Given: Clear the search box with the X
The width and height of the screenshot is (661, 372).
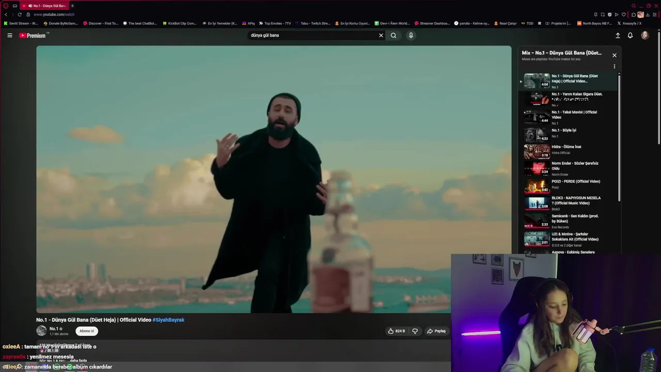Looking at the screenshot, I should coord(381,35).
